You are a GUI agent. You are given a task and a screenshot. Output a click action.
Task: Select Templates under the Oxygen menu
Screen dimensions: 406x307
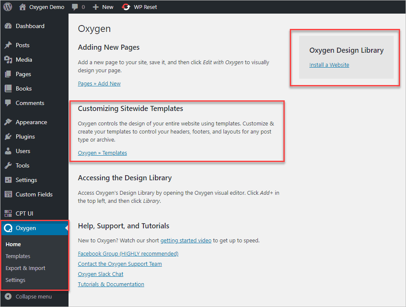(18, 256)
